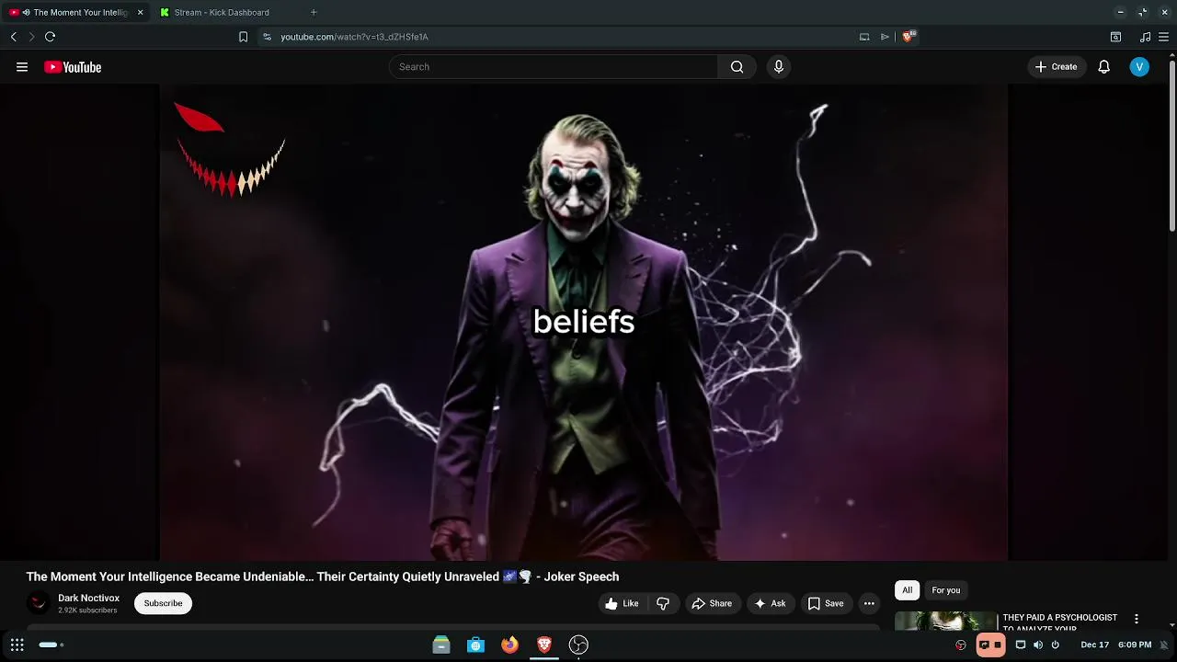Open the display network tray icon
The image size is (1177, 662).
1021,645
